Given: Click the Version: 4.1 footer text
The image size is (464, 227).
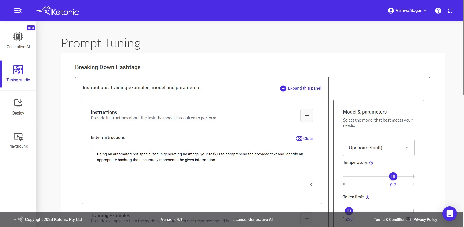Looking at the screenshot, I should tap(171, 219).
